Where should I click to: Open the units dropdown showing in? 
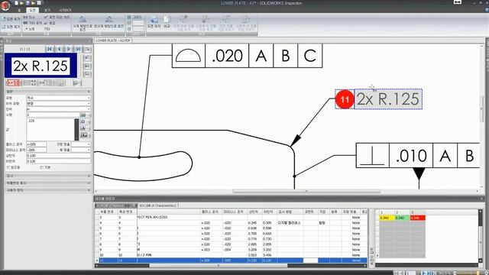pos(58,109)
